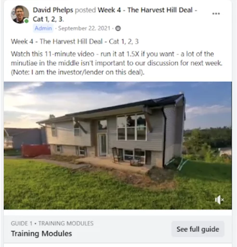Click the September 22, 2021 timestamp
Screen dimensions: 237x247
pyautogui.click(x=84, y=28)
